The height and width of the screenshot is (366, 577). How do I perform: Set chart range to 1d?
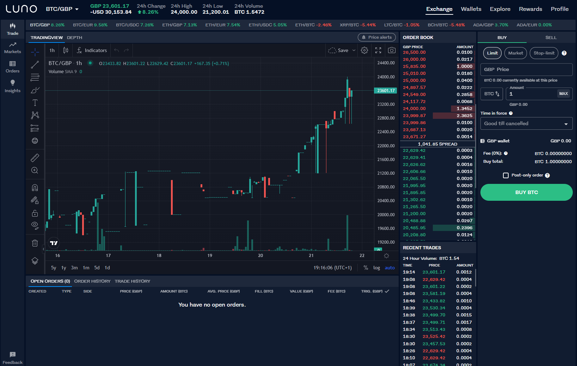coord(107,268)
